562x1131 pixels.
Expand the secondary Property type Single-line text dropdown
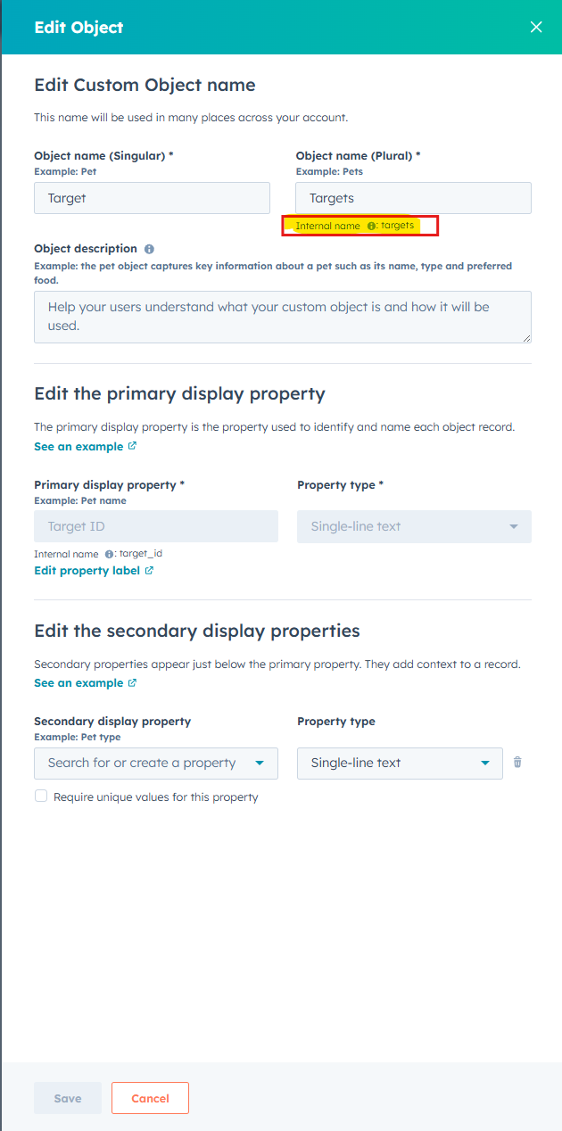[400, 764]
